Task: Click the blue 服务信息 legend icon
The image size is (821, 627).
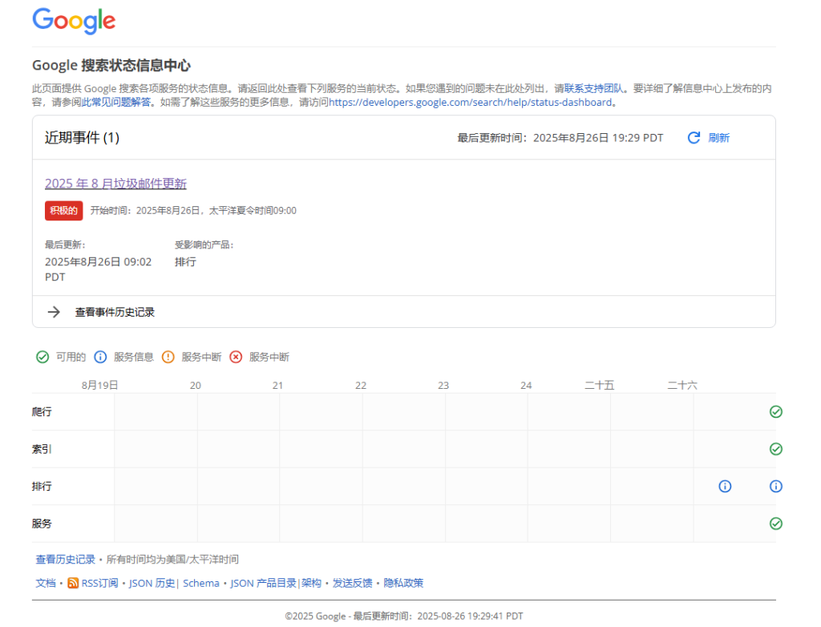Action: click(x=99, y=357)
